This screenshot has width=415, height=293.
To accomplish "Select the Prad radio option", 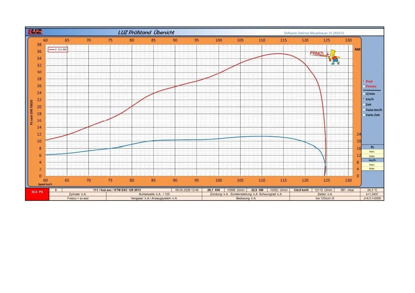I will (x=368, y=81).
